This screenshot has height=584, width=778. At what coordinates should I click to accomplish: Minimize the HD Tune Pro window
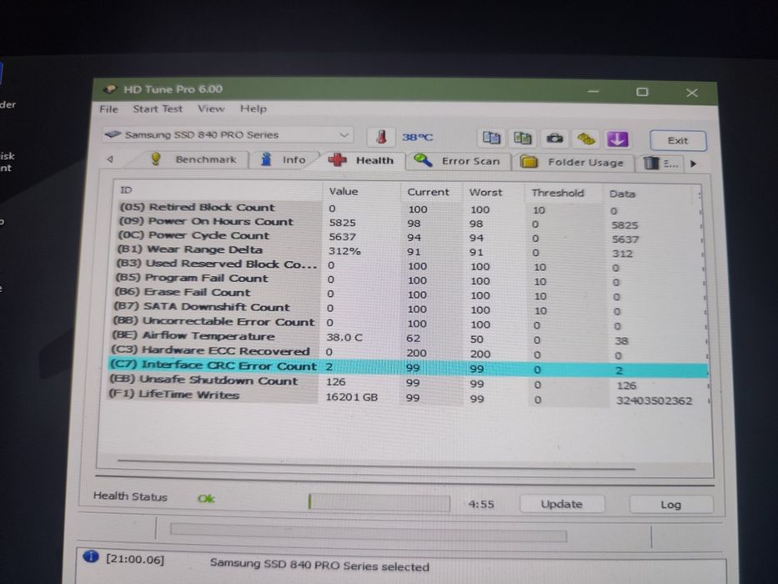[593, 92]
